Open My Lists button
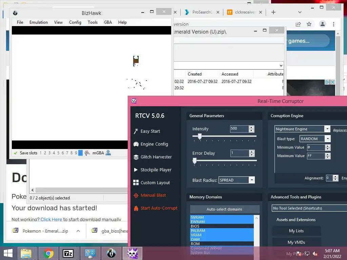This screenshot has height=260, width=347. coord(296,231)
